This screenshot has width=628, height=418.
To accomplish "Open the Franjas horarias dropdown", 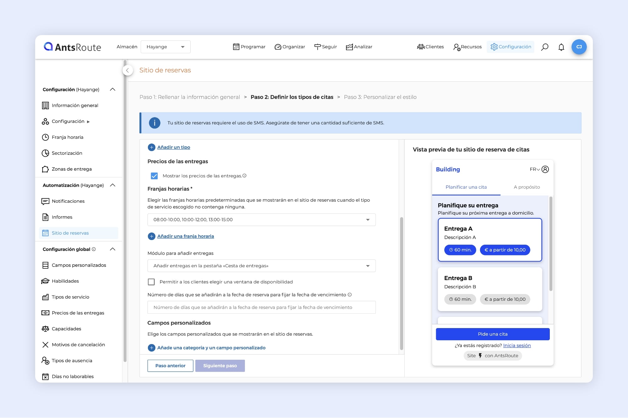I will click(x=261, y=220).
